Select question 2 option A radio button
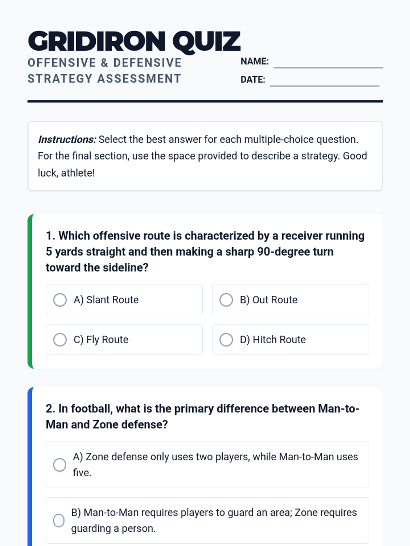This screenshot has height=546, width=410. [x=59, y=465]
